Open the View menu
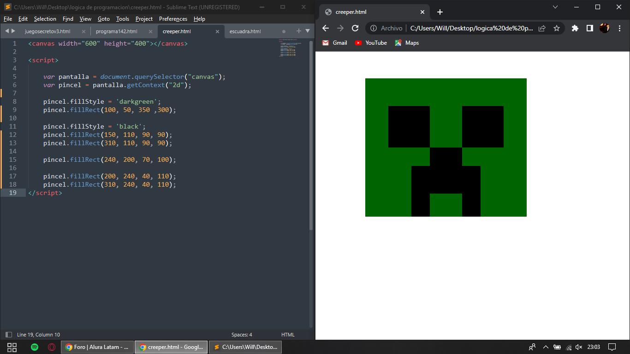 (x=85, y=19)
